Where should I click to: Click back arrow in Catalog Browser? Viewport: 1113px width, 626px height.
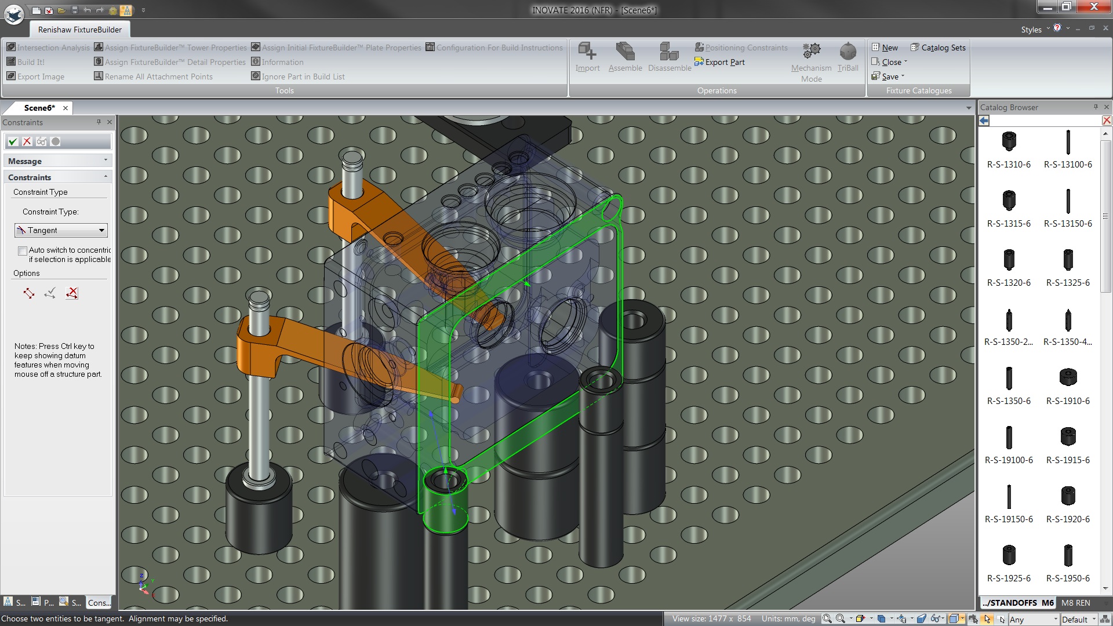(x=984, y=121)
